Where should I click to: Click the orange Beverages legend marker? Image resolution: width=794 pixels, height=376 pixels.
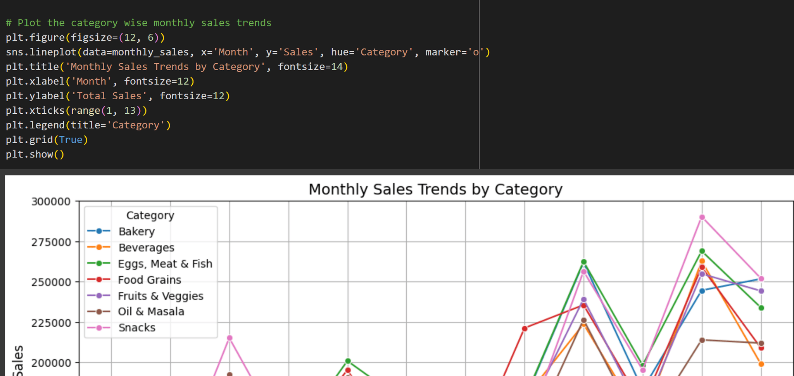click(x=99, y=247)
